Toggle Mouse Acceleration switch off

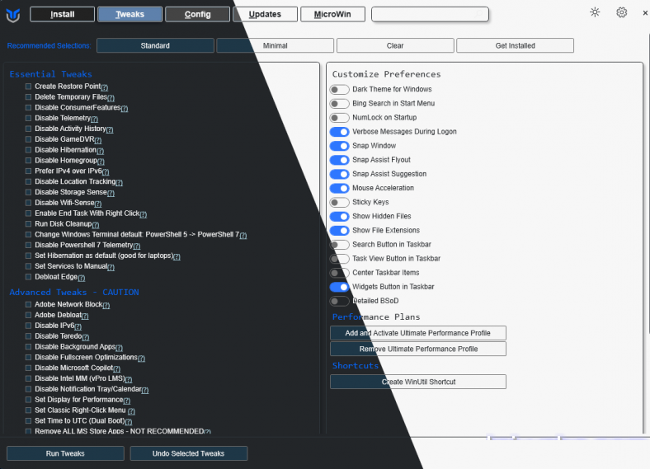(339, 188)
